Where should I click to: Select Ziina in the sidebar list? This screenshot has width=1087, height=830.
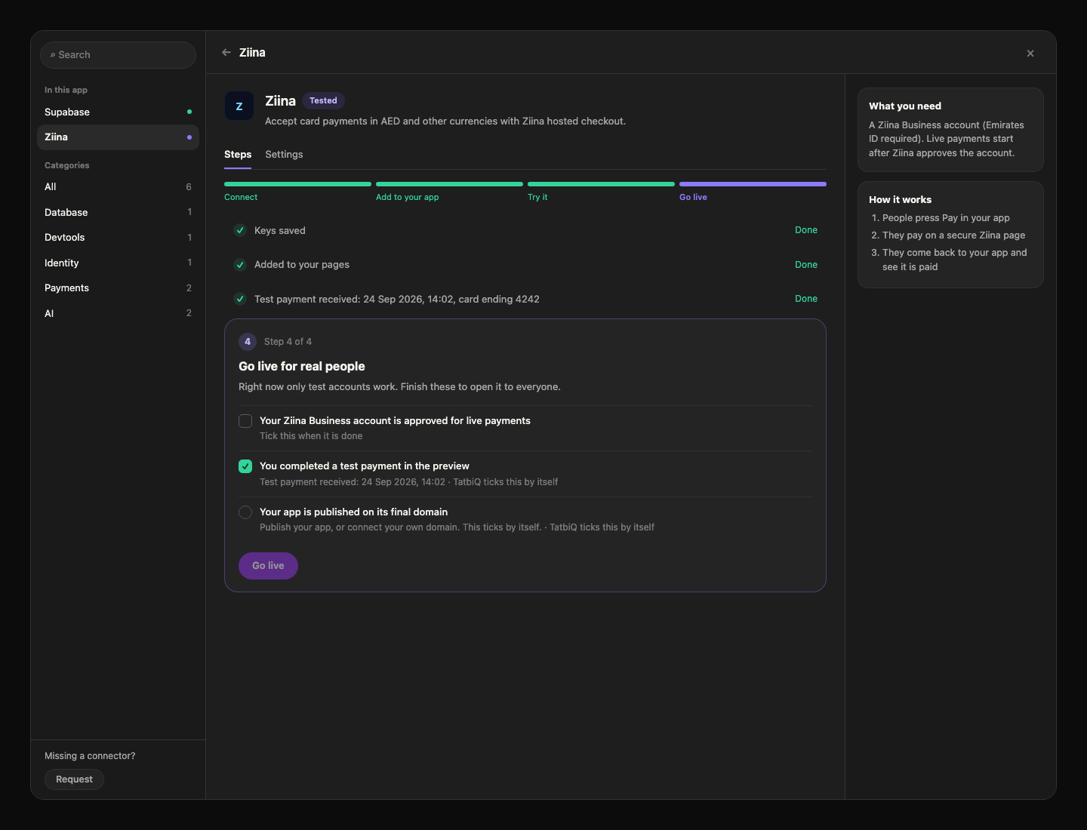pyautogui.click(x=118, y=137)
